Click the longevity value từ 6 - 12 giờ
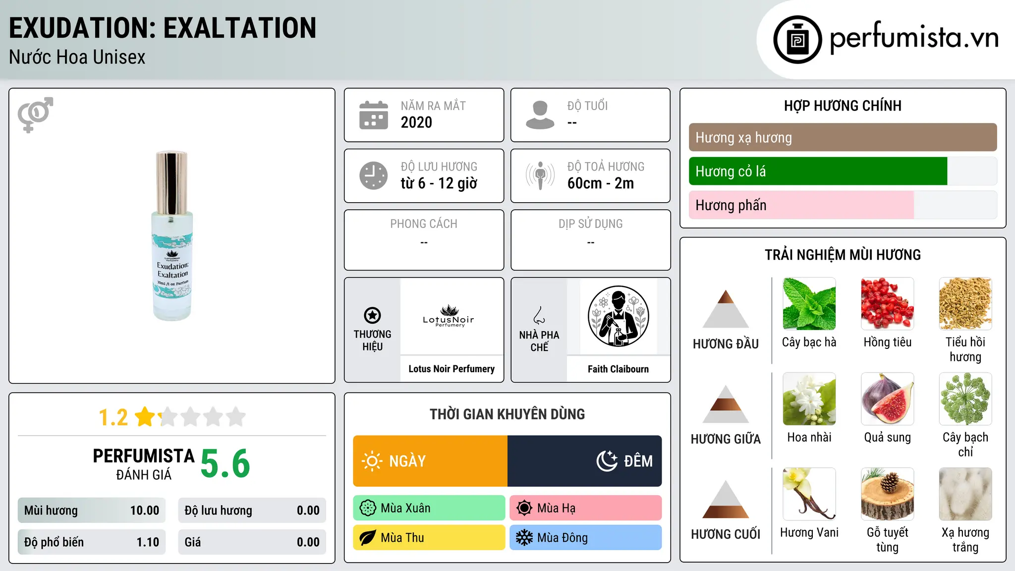The height and width of the screenshot is (571, 1015). pos(439,183)
